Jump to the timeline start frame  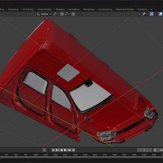pos(53,150)
